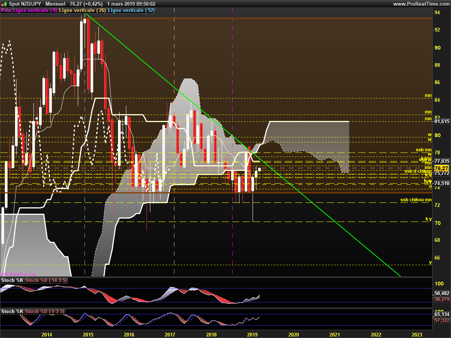Viewport: 451px width, 338px height.
Task: Click the 2021 year label on time axis
Action: tap(335, 334)
